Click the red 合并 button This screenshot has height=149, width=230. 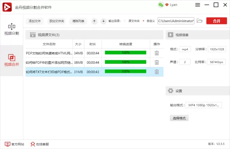pyautogui.click(x=217, y=21)
